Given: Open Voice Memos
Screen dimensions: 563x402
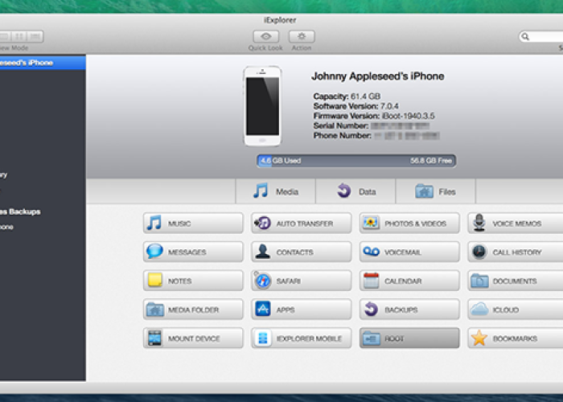Looking at the screenshot, I should pos(516,224).
